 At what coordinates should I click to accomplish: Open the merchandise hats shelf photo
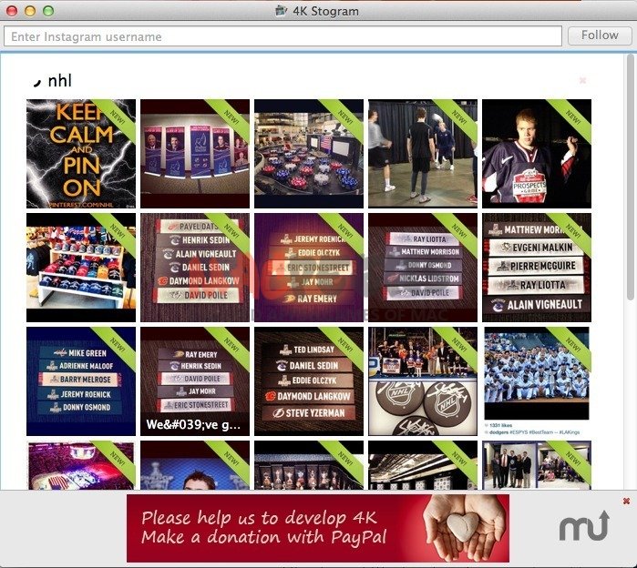tap(81, 268)
